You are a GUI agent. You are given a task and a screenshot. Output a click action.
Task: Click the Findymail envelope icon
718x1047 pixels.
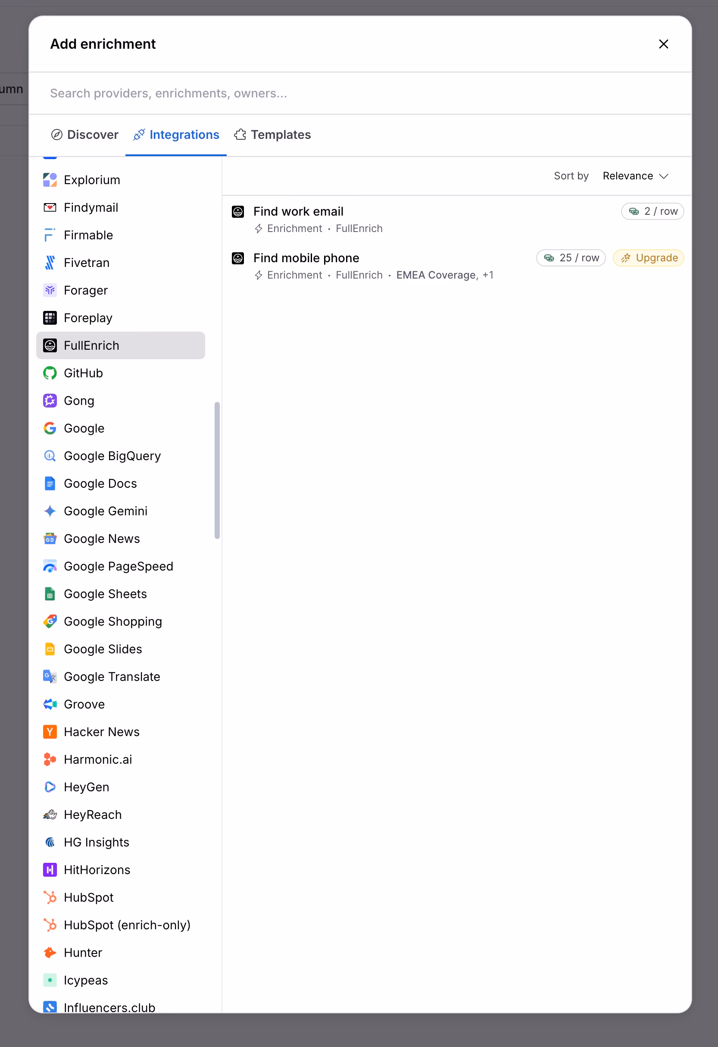(x=50, y=207)
